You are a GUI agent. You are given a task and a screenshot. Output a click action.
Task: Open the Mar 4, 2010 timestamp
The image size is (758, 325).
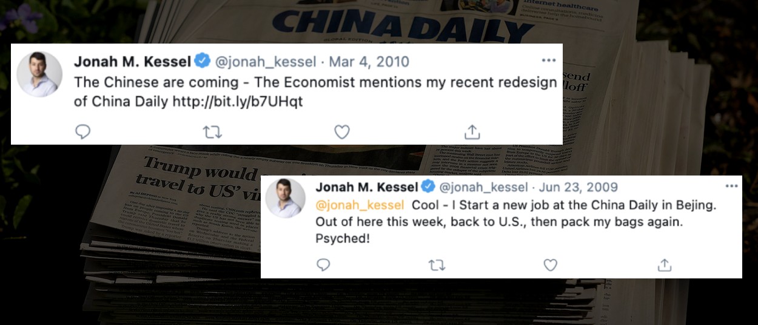coord(369,62)
